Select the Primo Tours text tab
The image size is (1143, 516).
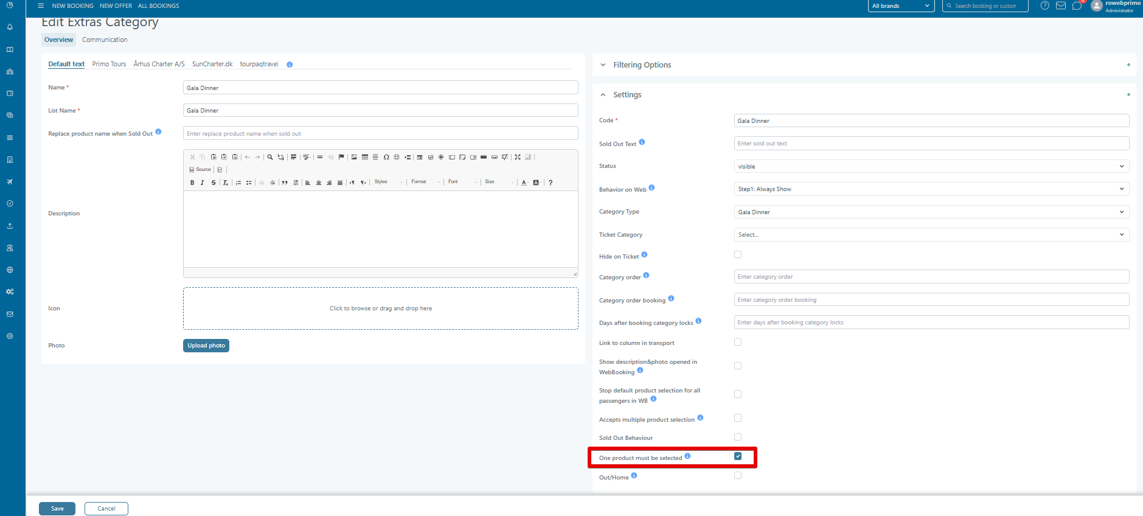[x=109, y=64]
